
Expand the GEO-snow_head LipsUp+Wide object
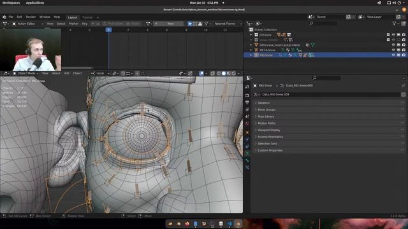click(251, 45)
